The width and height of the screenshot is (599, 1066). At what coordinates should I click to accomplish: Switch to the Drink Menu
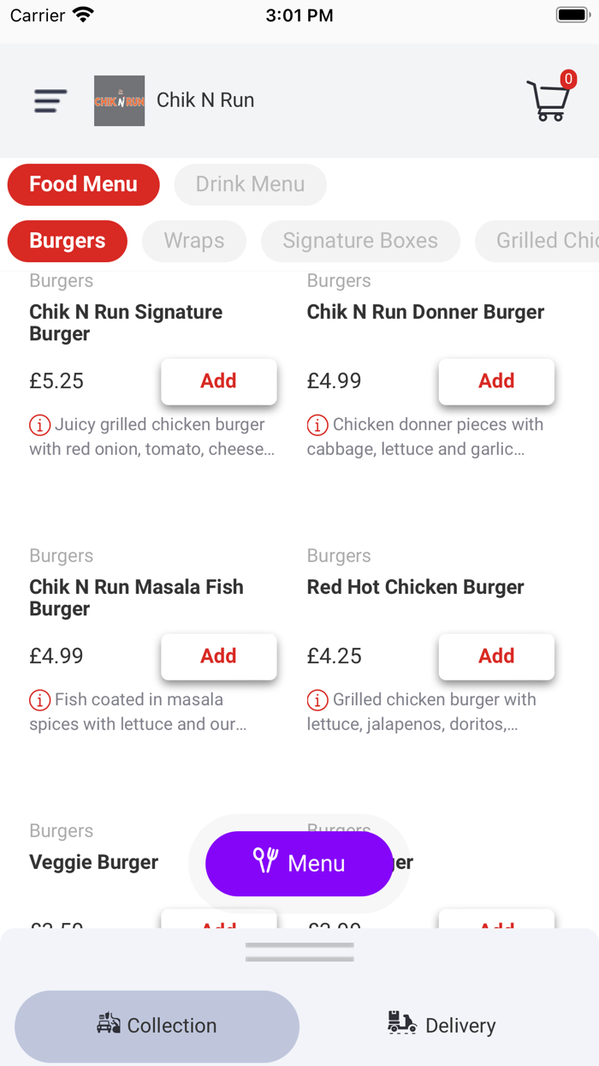click(x=250, y=184)
